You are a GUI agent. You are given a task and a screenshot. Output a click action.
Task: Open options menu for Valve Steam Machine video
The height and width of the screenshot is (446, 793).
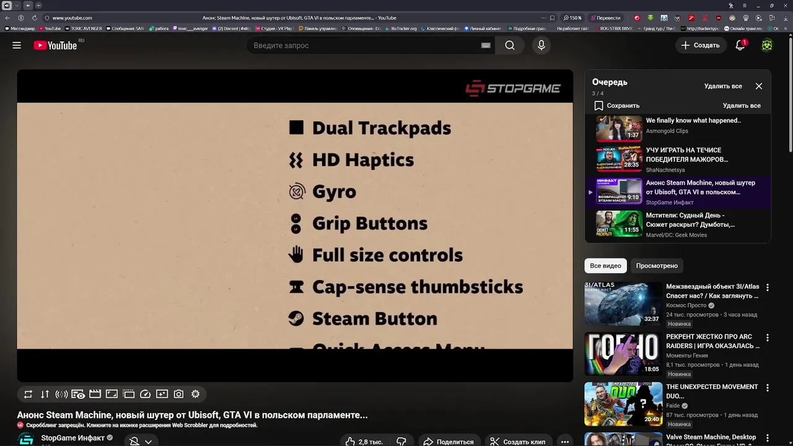coord(768,438)
